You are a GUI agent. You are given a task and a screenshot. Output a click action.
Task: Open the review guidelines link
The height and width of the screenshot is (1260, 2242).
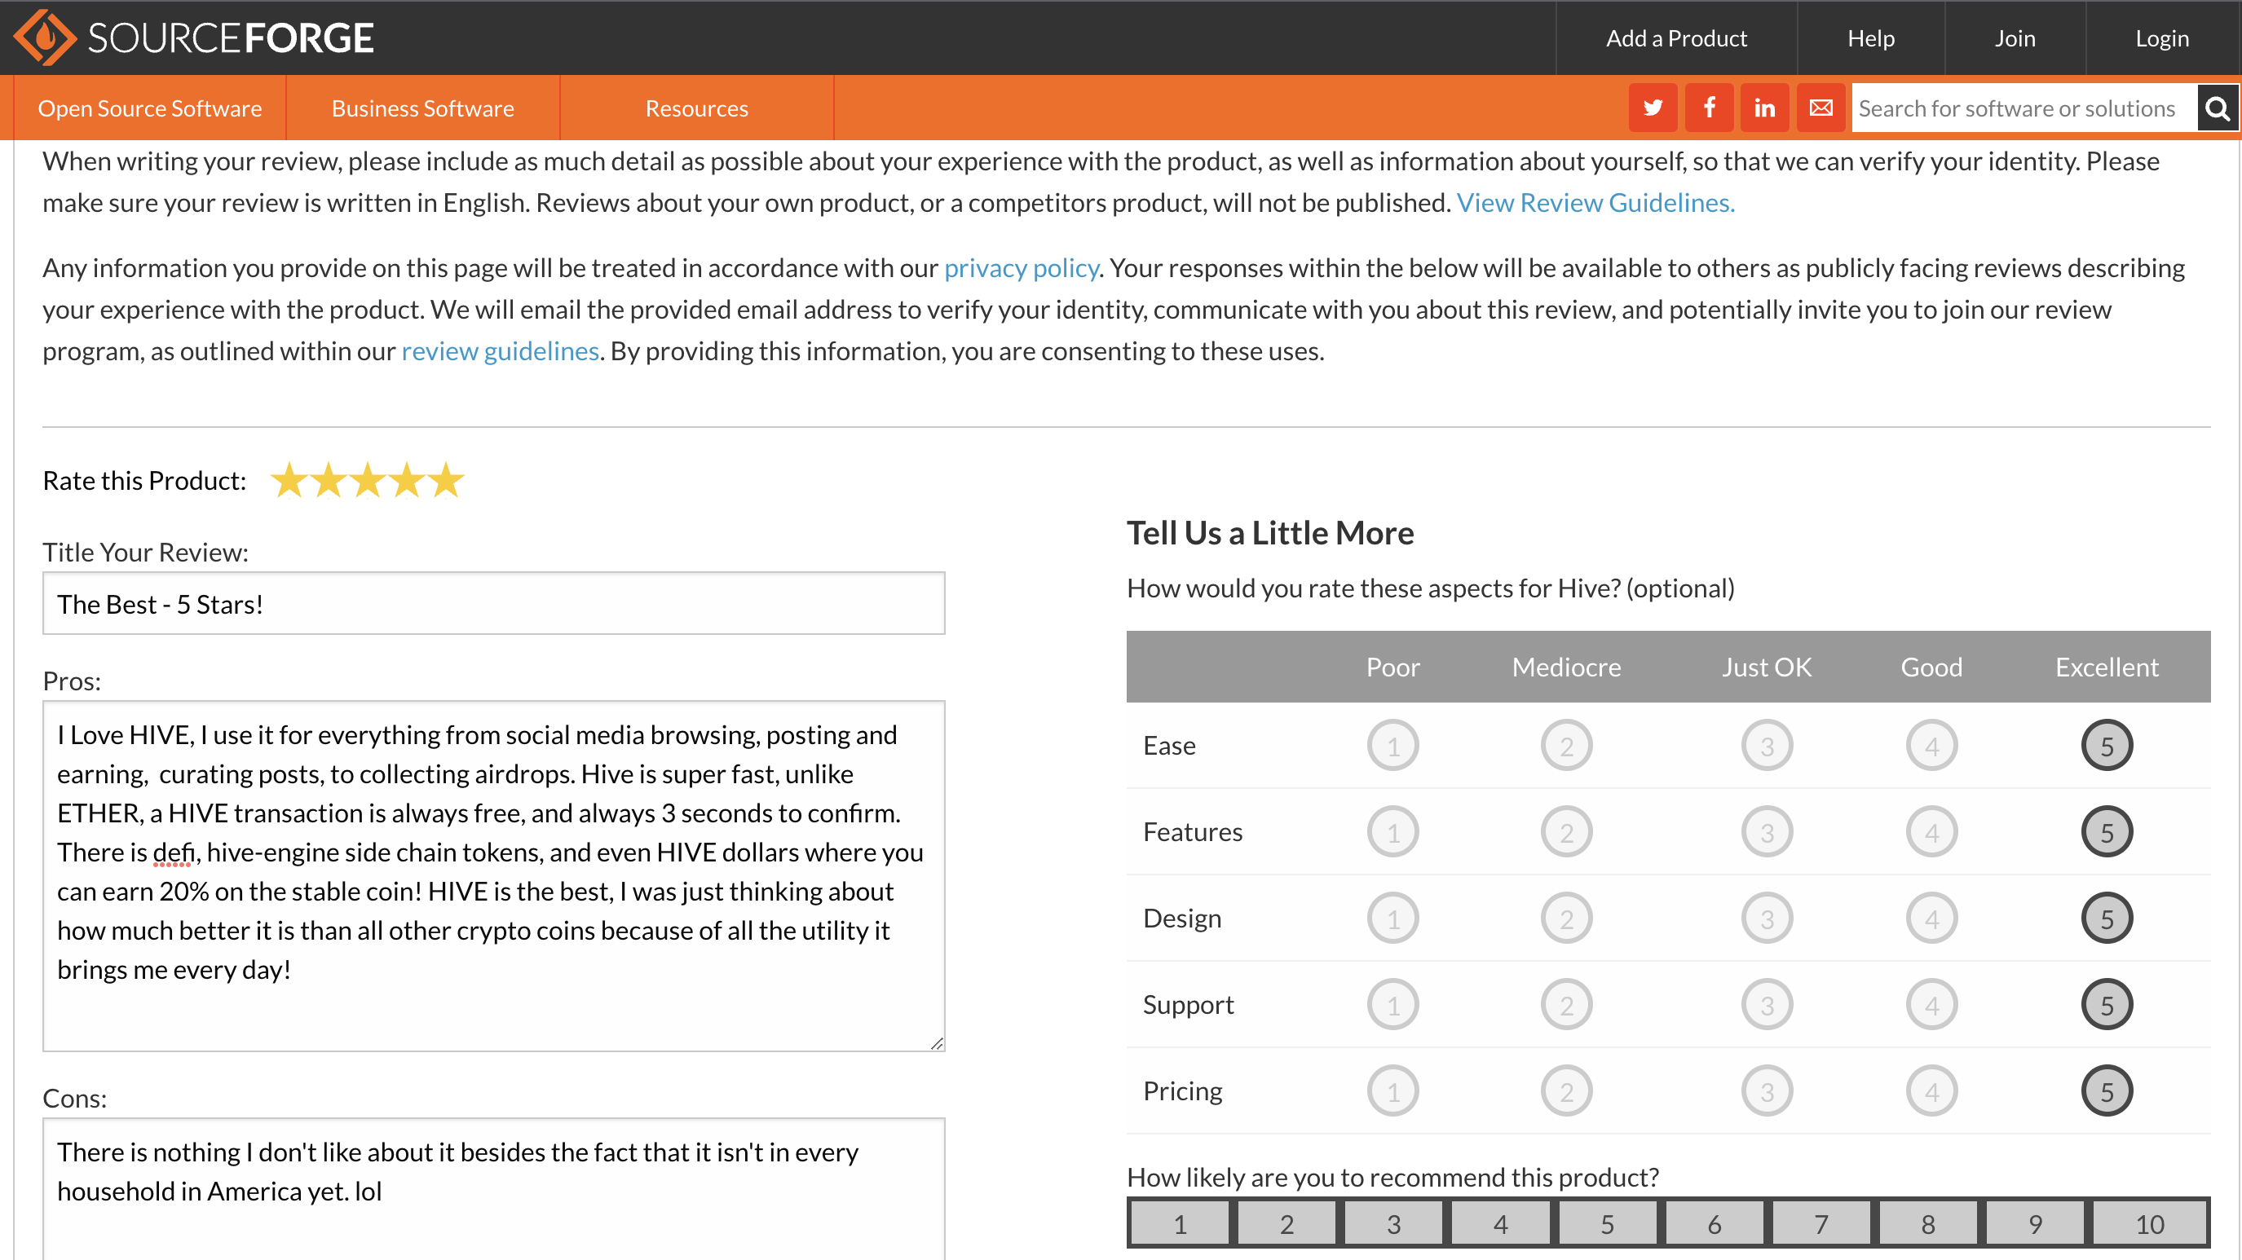[x=500, y=350]
